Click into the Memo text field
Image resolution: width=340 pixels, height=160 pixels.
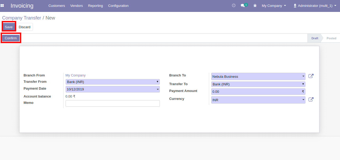tap(112, 103)
